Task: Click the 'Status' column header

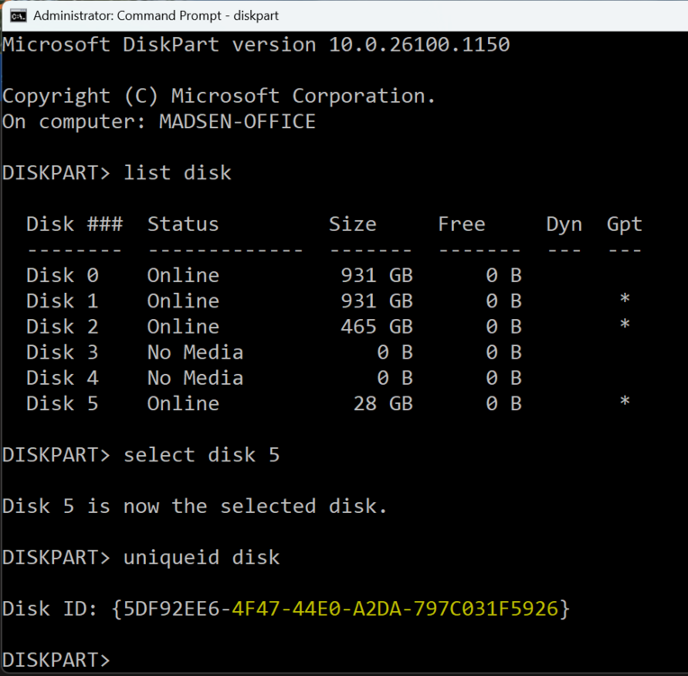Action: point(183,224)
